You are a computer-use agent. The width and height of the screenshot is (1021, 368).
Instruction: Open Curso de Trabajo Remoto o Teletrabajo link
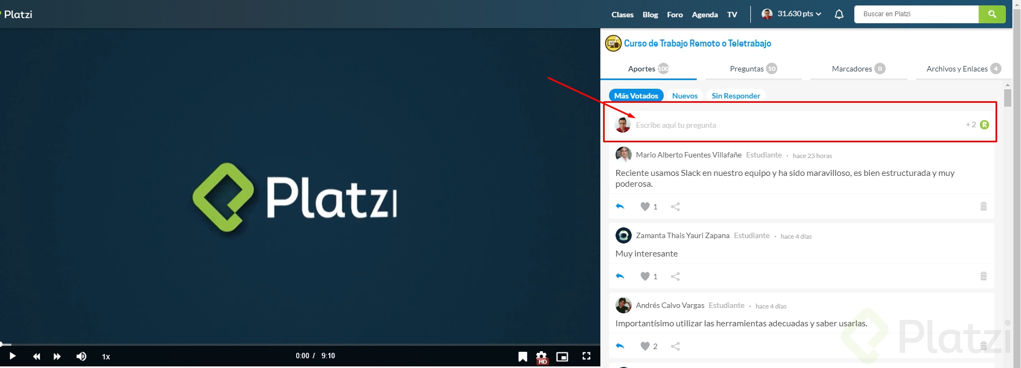point(697,43)
